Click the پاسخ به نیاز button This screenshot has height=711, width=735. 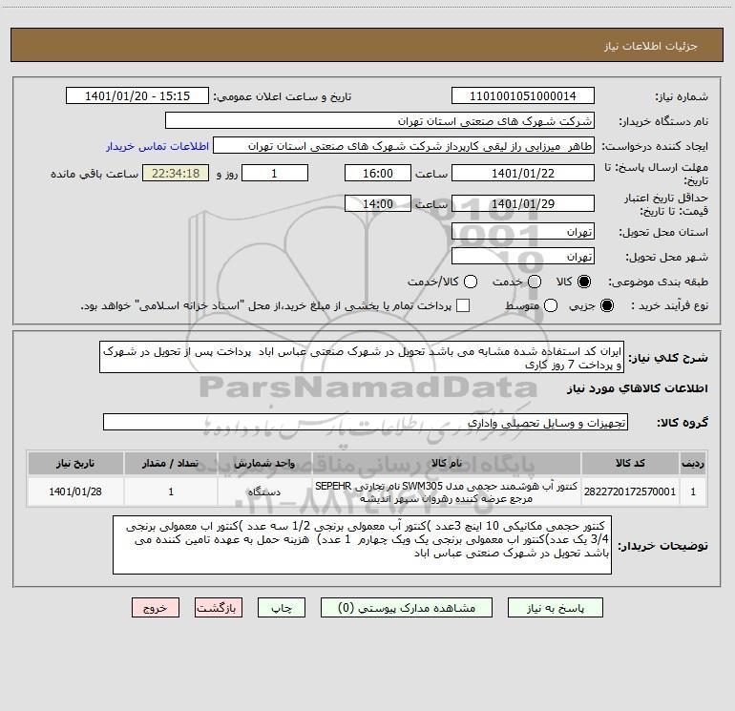(x=555, y=608)
